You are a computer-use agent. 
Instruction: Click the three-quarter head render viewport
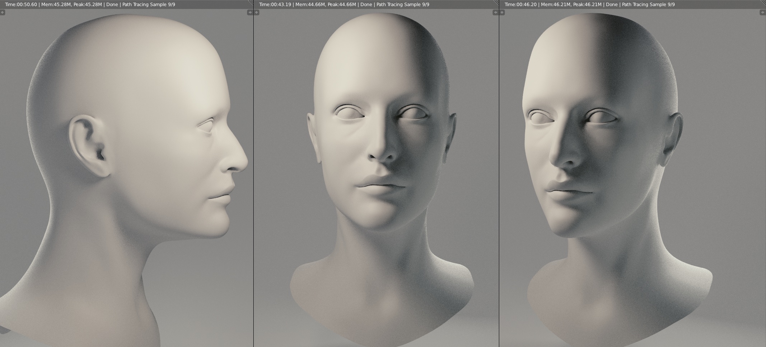click(x=633, y=178)
